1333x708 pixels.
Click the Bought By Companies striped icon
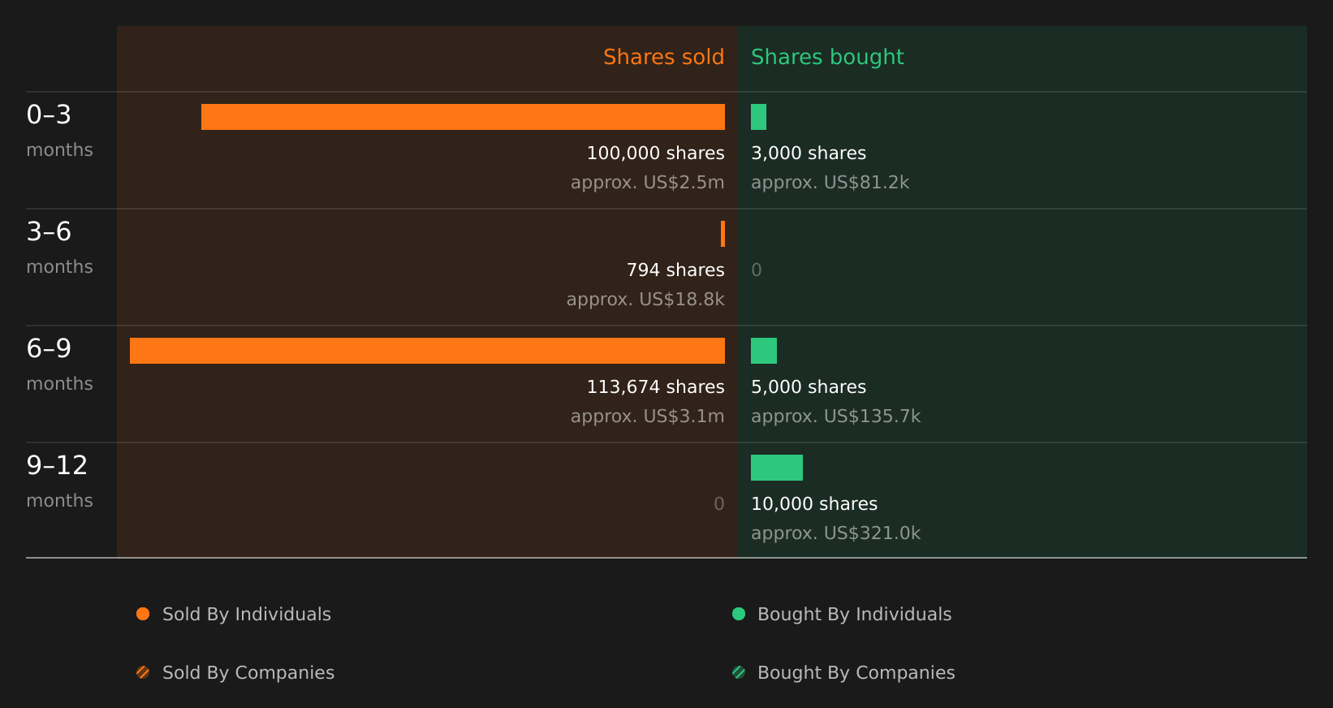(x=739, y=672)
